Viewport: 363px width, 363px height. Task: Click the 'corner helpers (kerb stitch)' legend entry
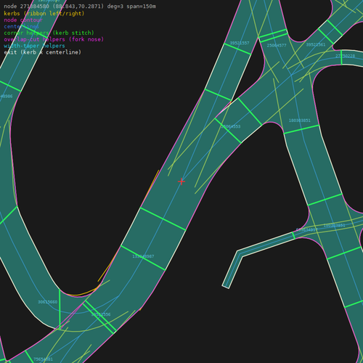(49, 33)
